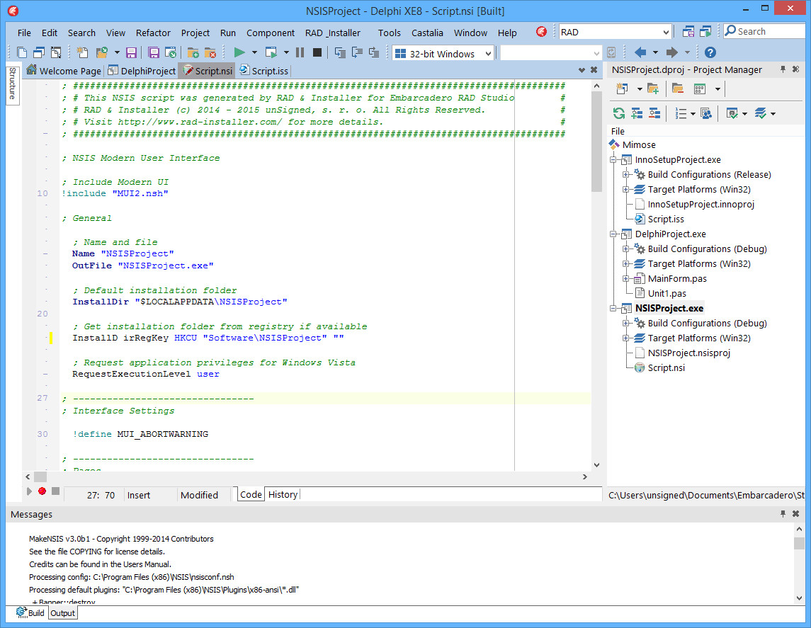Select Unit1.pas in the project tree
The image size is (811, 628).
tap(667, 293)
